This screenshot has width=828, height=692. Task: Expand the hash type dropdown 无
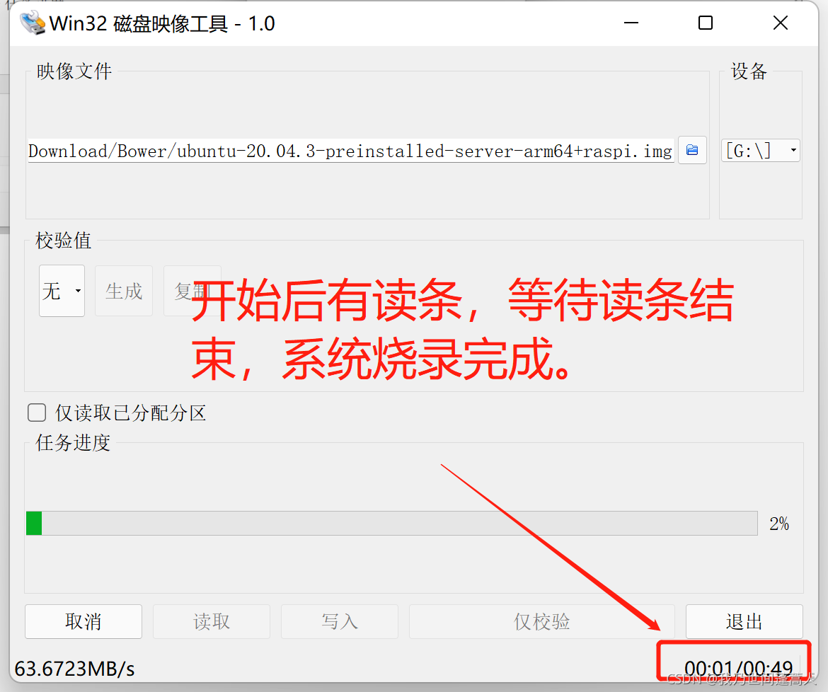62,291
